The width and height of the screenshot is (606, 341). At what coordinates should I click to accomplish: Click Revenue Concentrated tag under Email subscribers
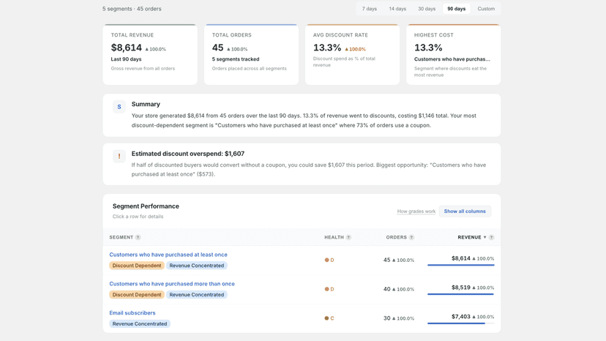(x=140, y=323)
